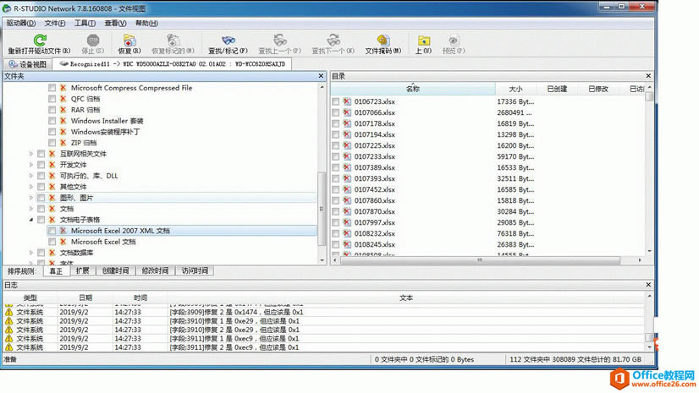Click the red X icon beside Microsoft Excel 文档
Image resolution: width=699 pixels, height=393 pixels.
click(x=63, y=242)
